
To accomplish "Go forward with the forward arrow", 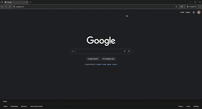I will click(x=6, y=7).
